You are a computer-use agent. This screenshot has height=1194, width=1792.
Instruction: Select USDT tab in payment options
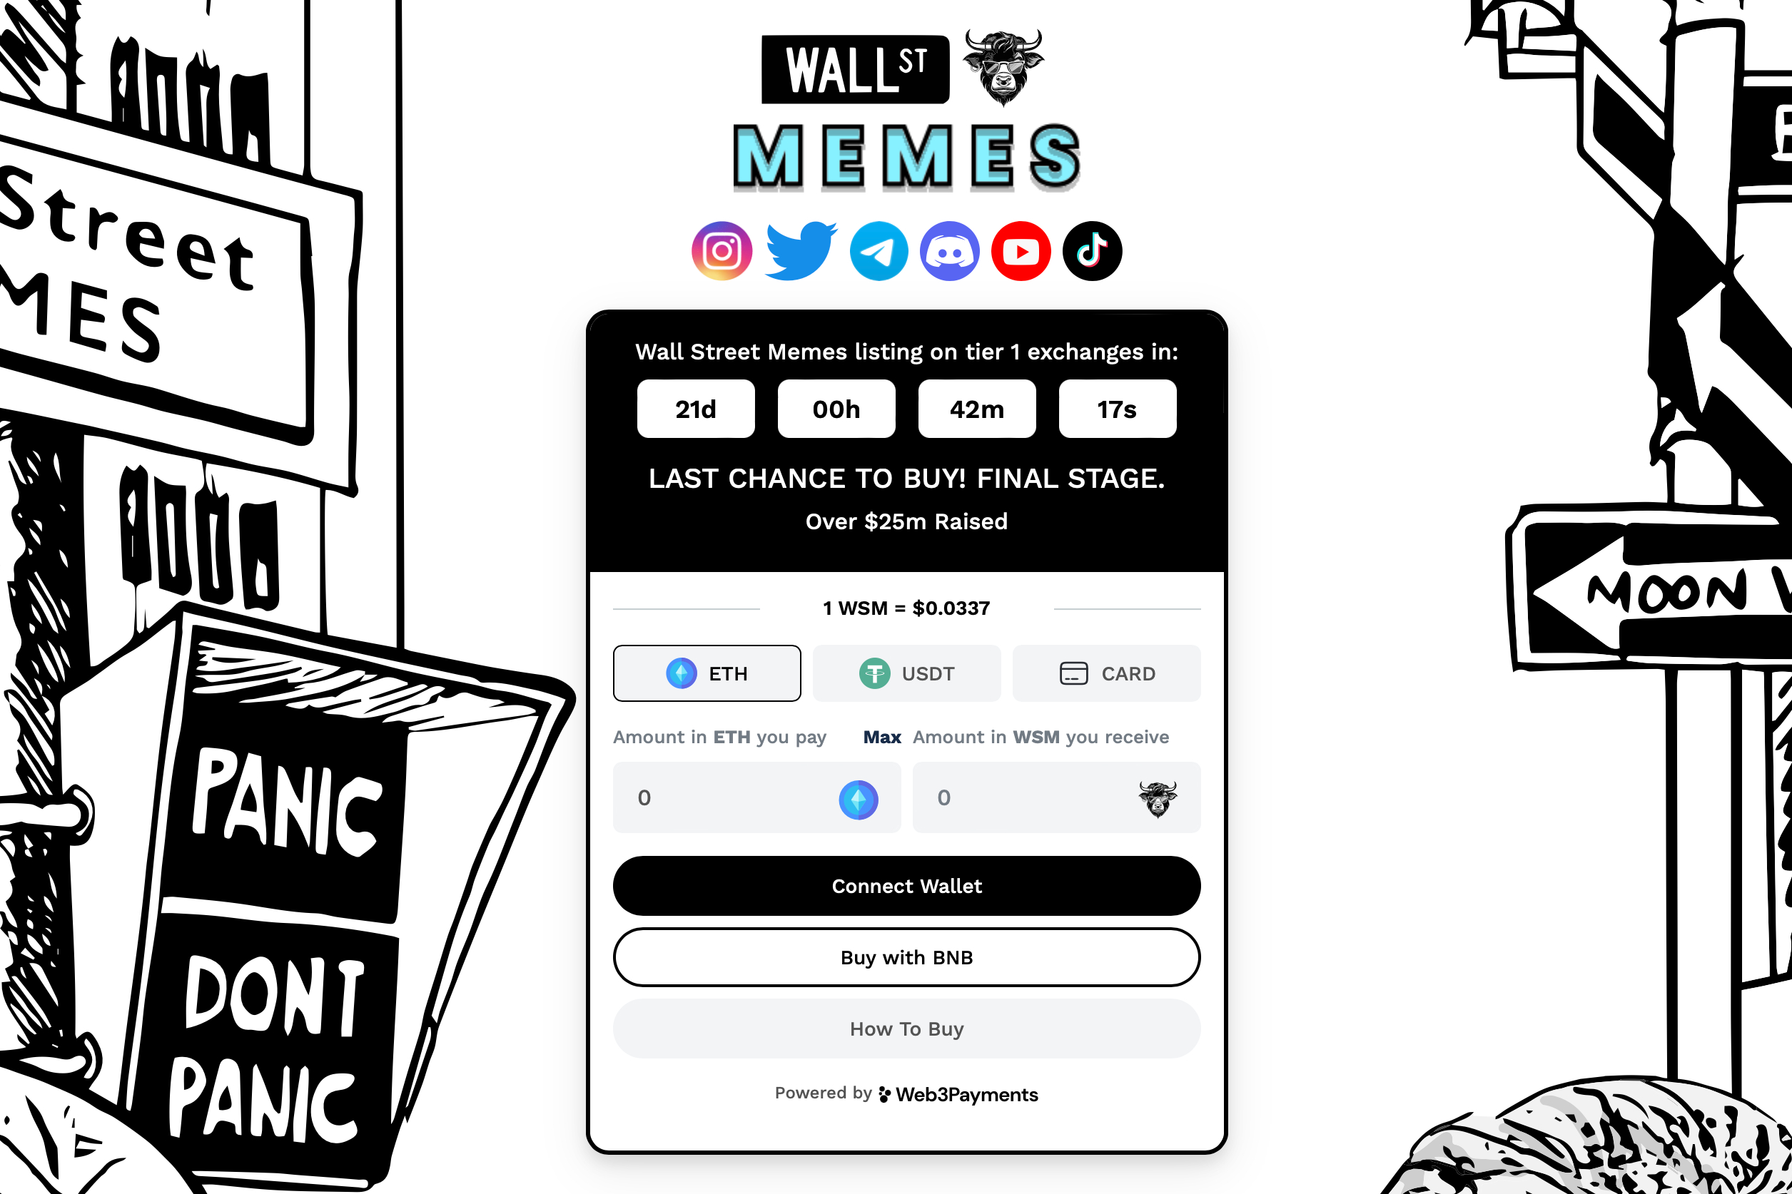(x=906, y=673)
